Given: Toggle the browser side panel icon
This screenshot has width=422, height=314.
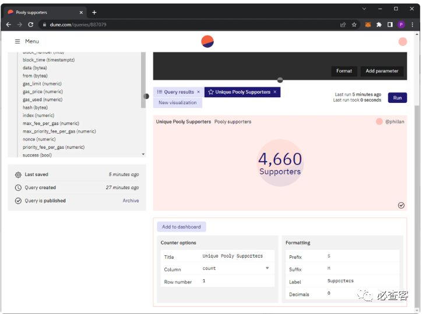Looking at the screenshot, I should click(x=390, y=24).
